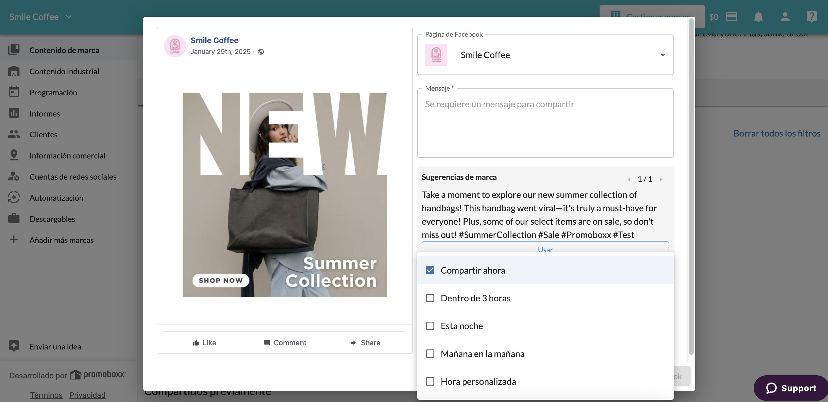Go to next brand suggestion arrow

point(661,180)
